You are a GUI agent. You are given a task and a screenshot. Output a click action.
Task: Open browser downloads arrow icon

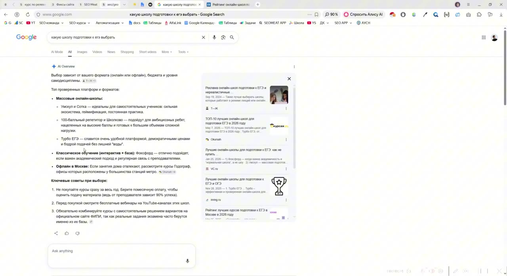(x=501, y=14)
